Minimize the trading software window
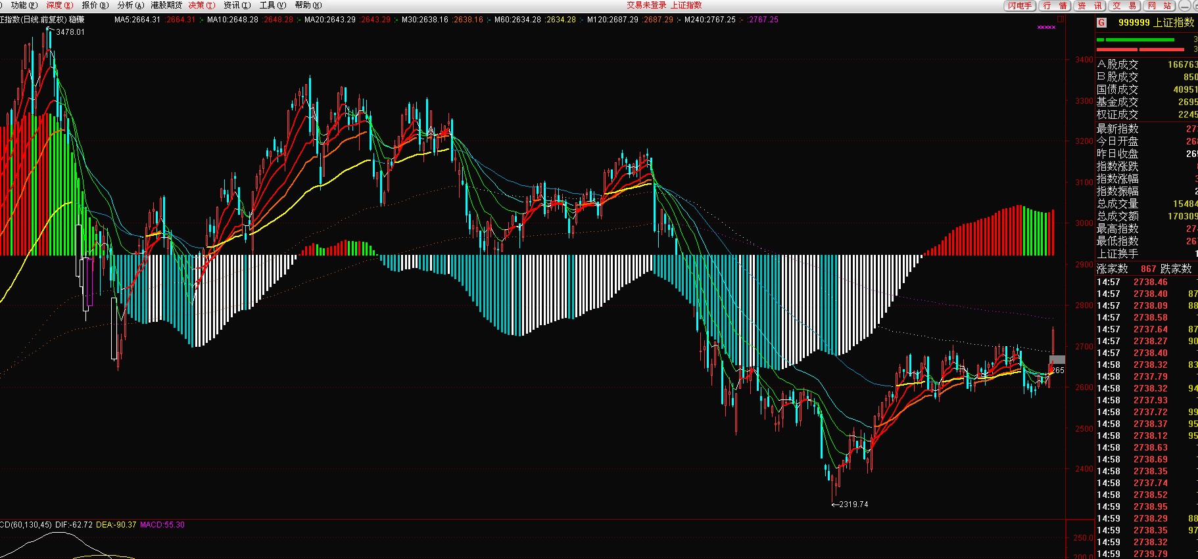 point(1184,6)
